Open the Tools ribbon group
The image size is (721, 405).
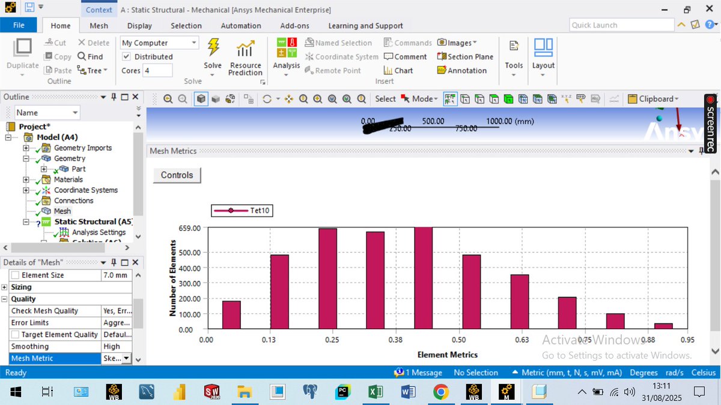514,58
